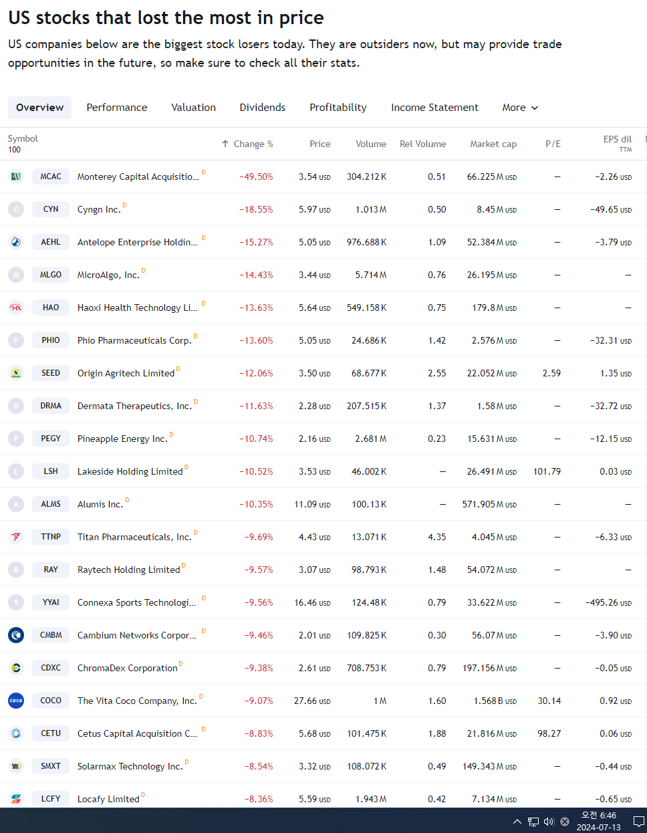Image resolution: width=647 pixels, height=833 pixels.
Task: Click the DRMA company logo icon
Action: [16, 406]
